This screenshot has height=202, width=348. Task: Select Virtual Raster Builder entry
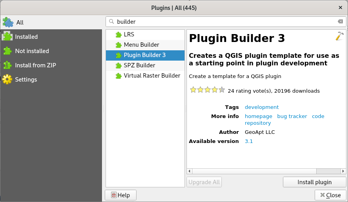point(145,76)
